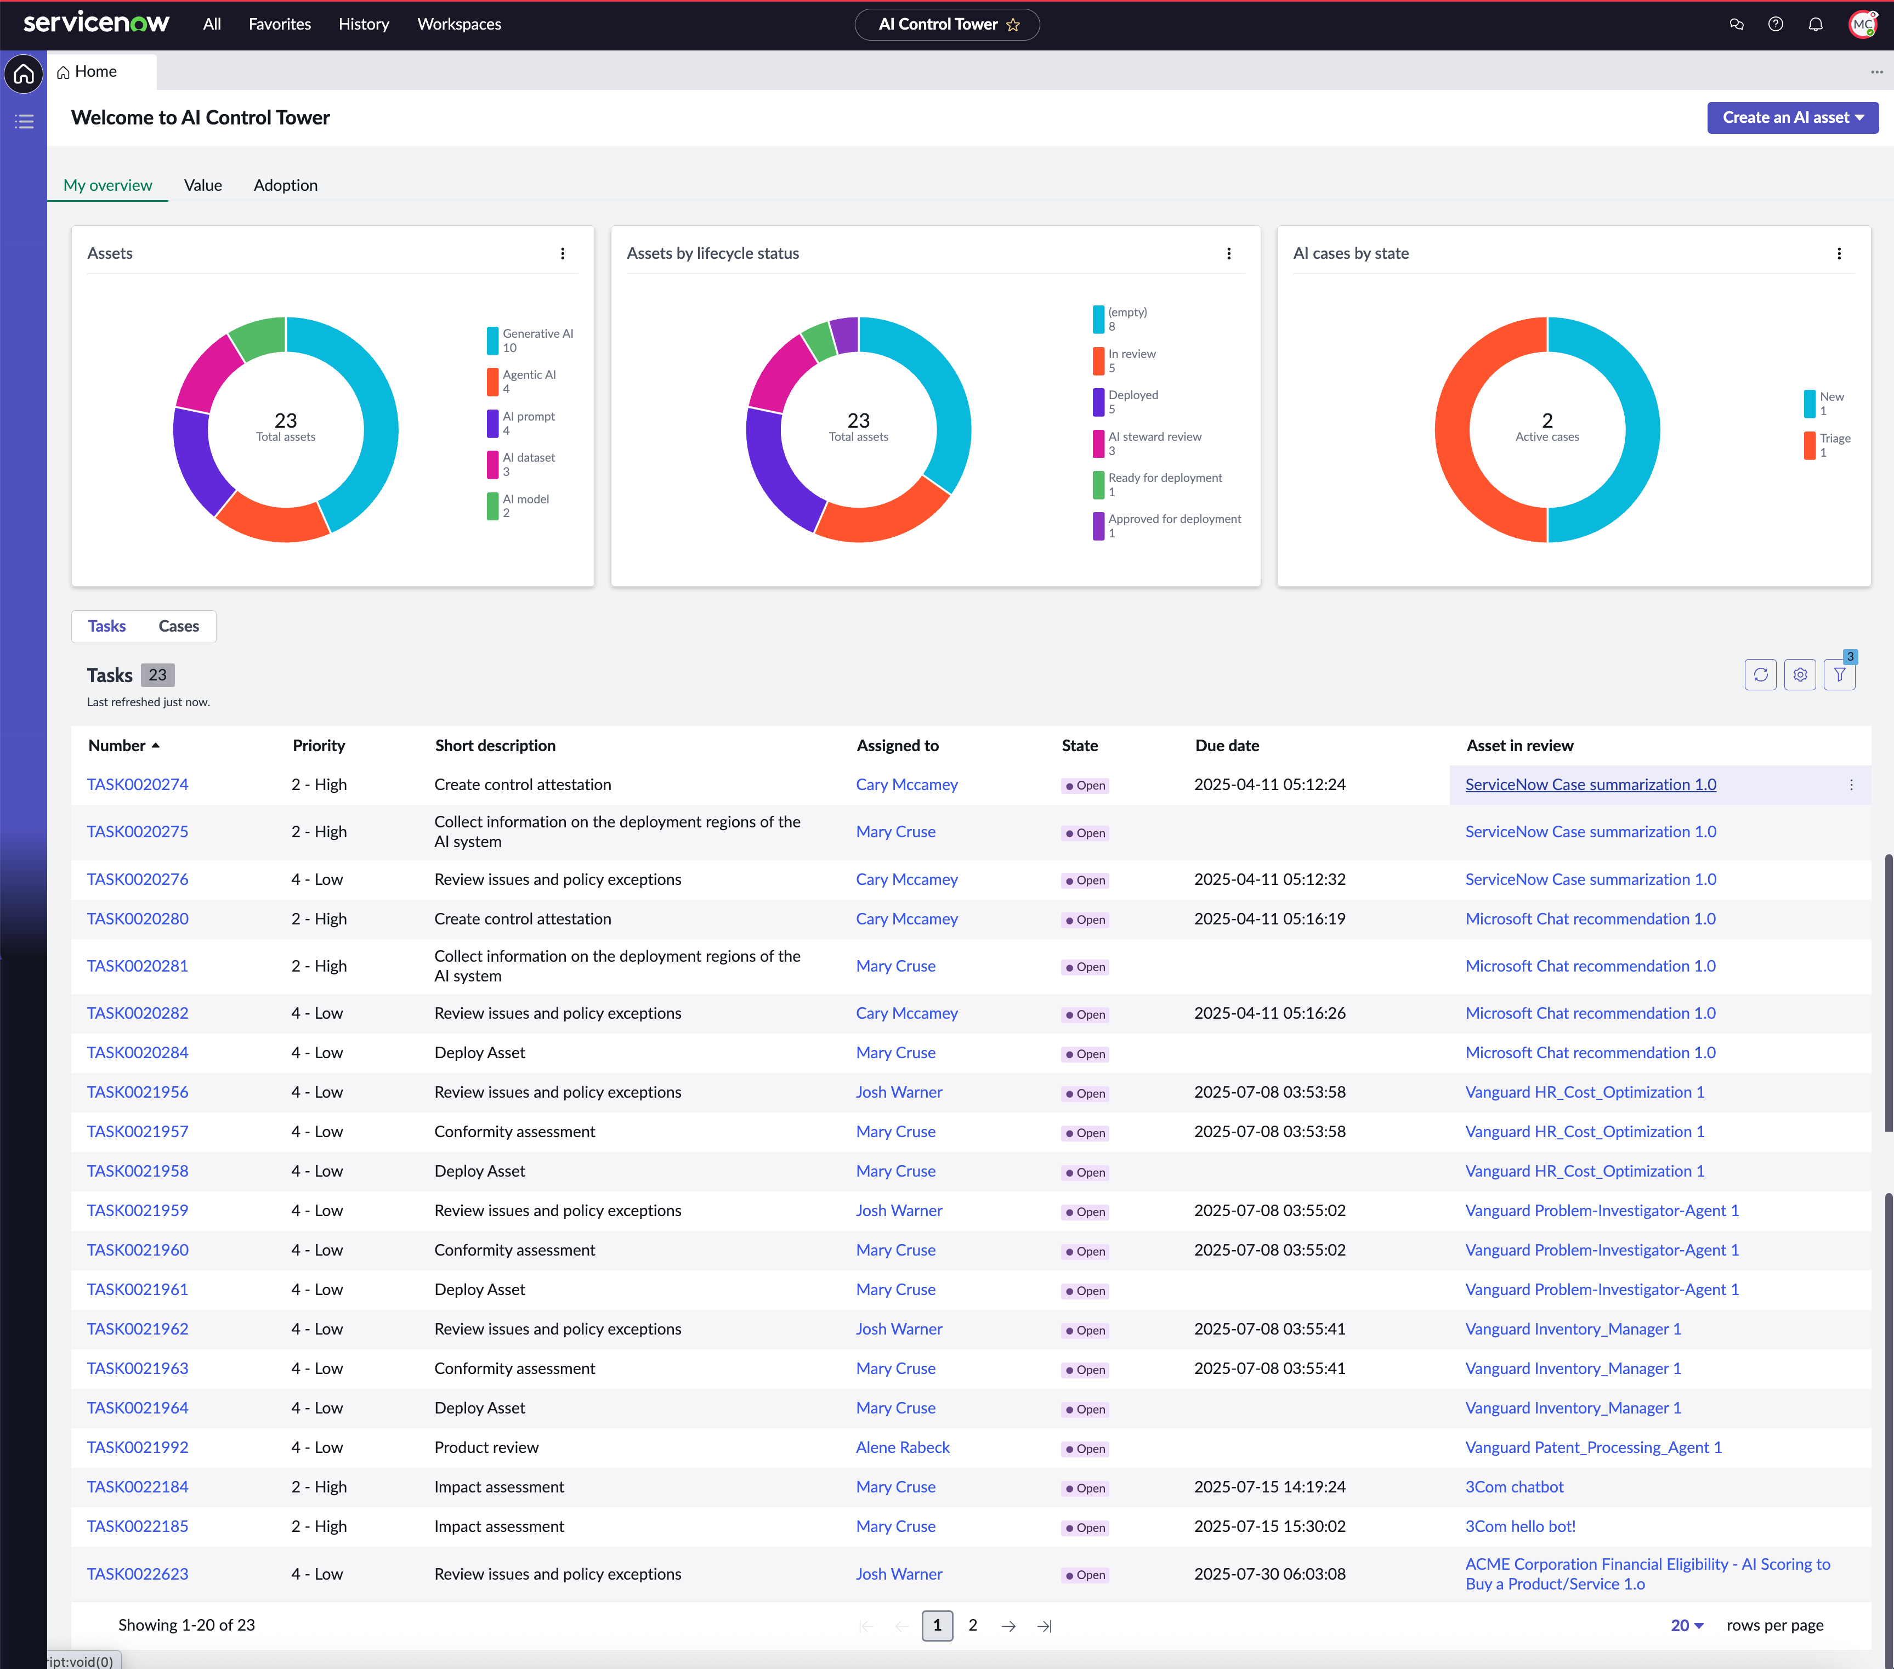
Task: Click the help question mark icon
Action: [x=1776, y=24]
